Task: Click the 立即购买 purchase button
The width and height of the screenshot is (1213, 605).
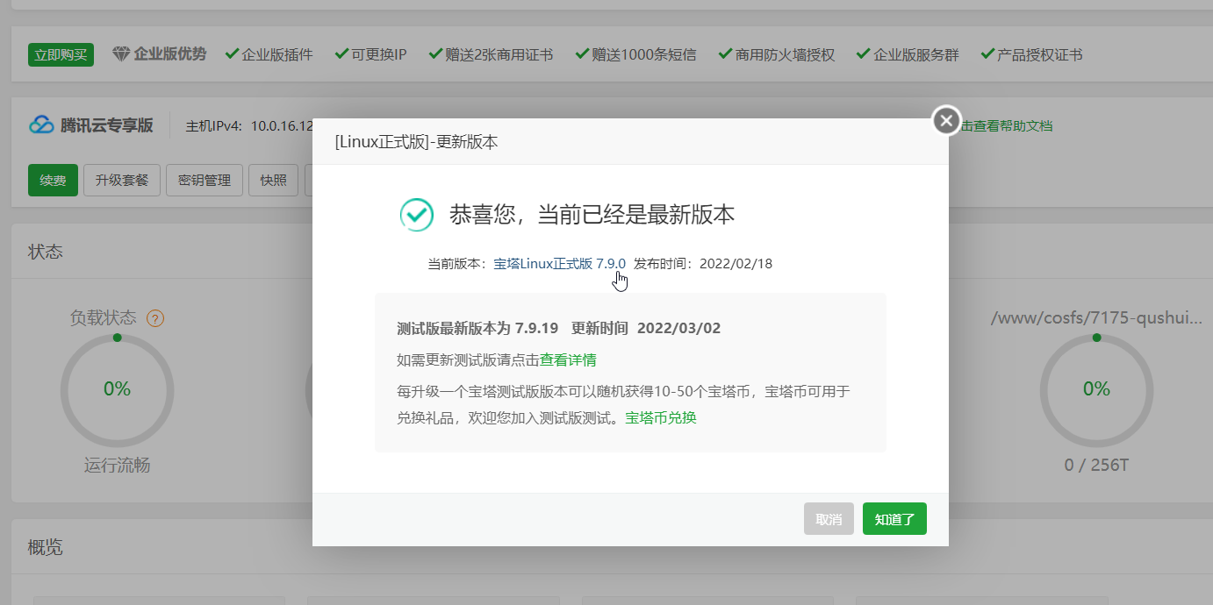Action: tap(60, 53)
